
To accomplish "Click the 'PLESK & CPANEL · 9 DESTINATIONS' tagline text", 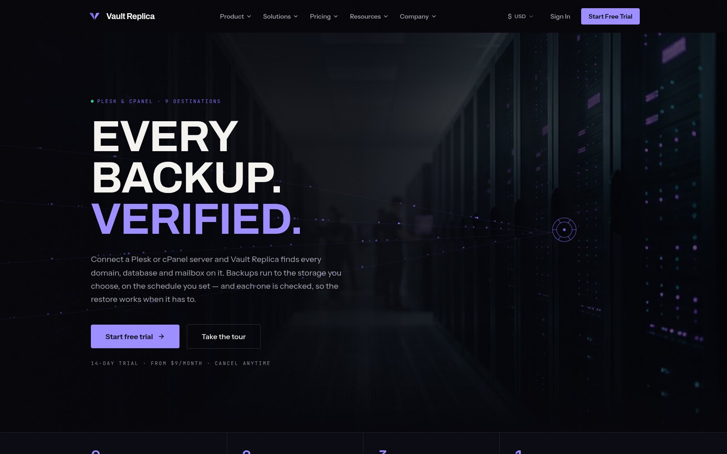I will (x=159, y=101).
